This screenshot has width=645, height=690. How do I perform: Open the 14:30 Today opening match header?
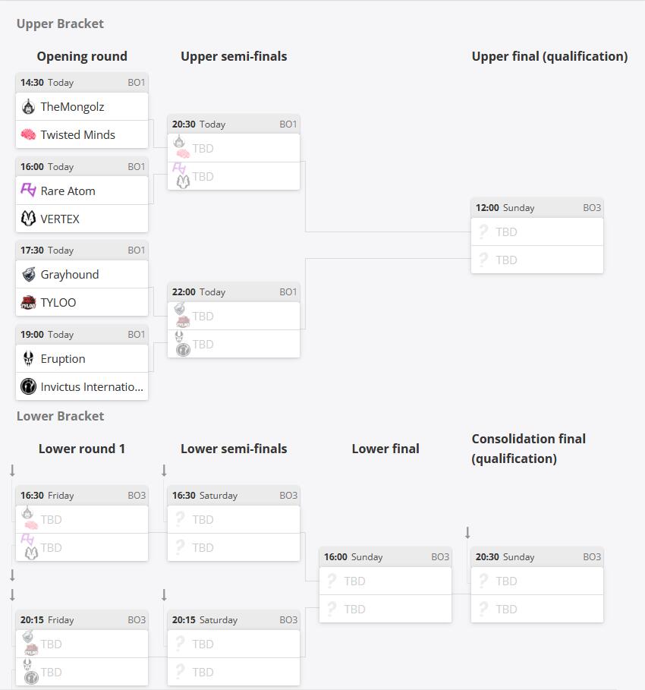82,82
